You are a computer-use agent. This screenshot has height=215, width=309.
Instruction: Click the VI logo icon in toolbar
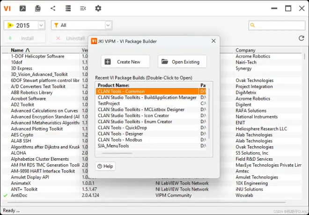pos(7,8)
